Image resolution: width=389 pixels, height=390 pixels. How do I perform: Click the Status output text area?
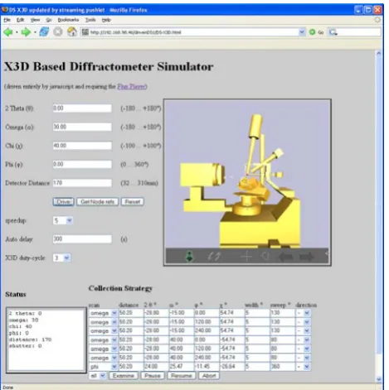[x=46, y=340]
